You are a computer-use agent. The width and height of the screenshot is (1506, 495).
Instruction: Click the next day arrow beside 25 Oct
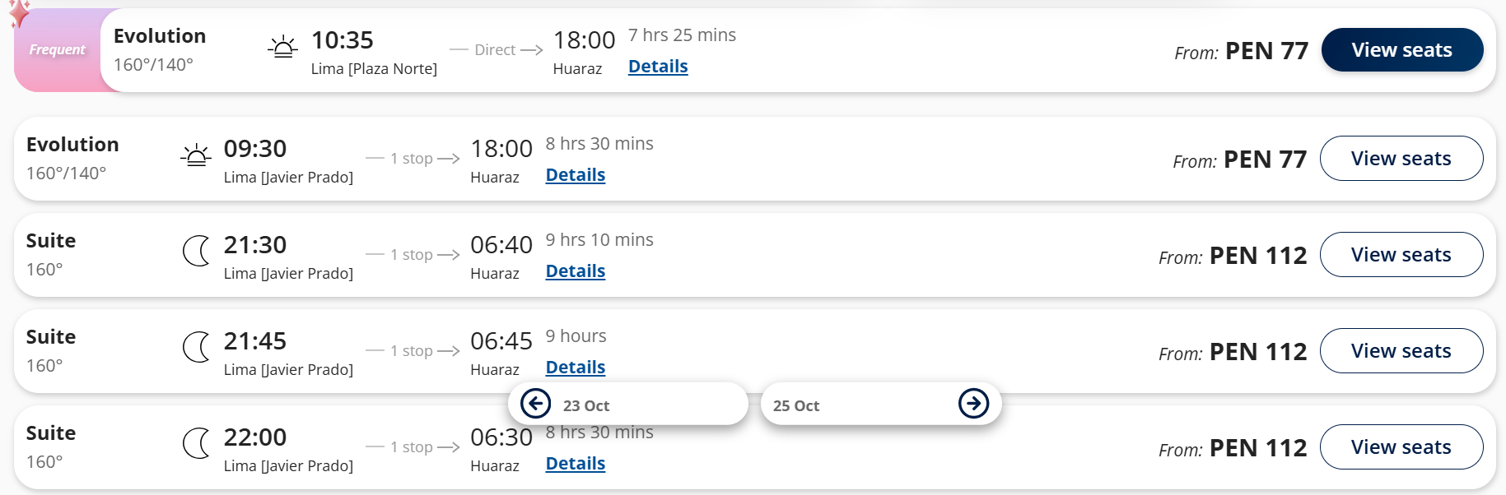coord(974,404)
